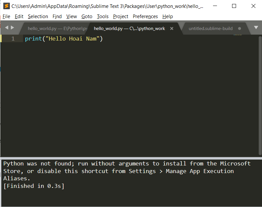
Task: Open the Project menu
Action: (x=121, y=16)
